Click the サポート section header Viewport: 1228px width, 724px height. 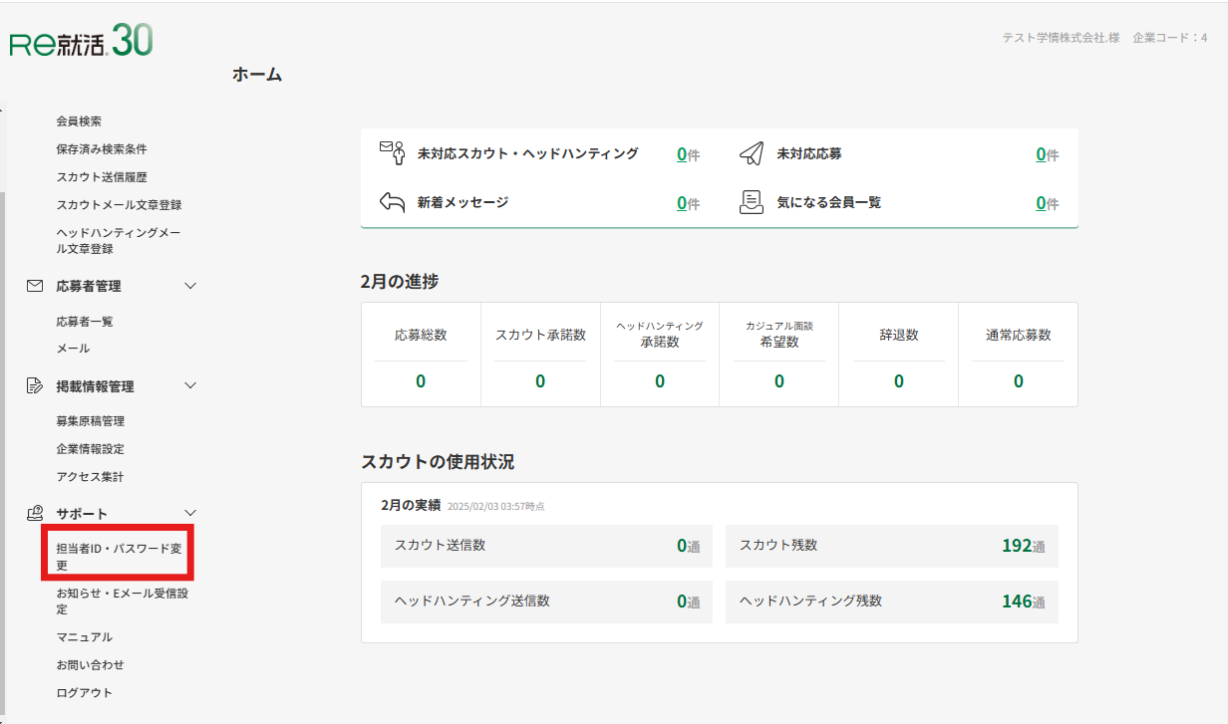click(x=82, y=514)
